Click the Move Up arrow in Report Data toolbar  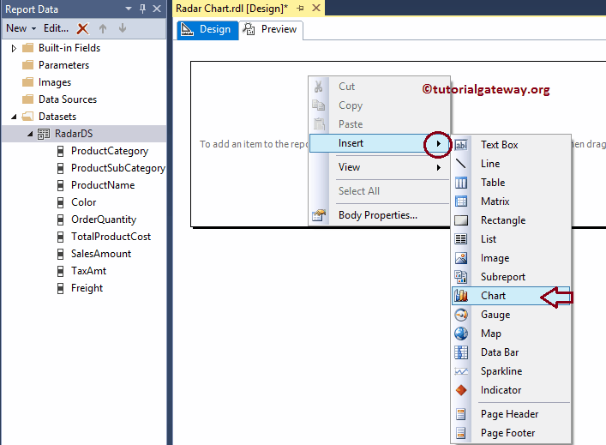tap(102, 28)
